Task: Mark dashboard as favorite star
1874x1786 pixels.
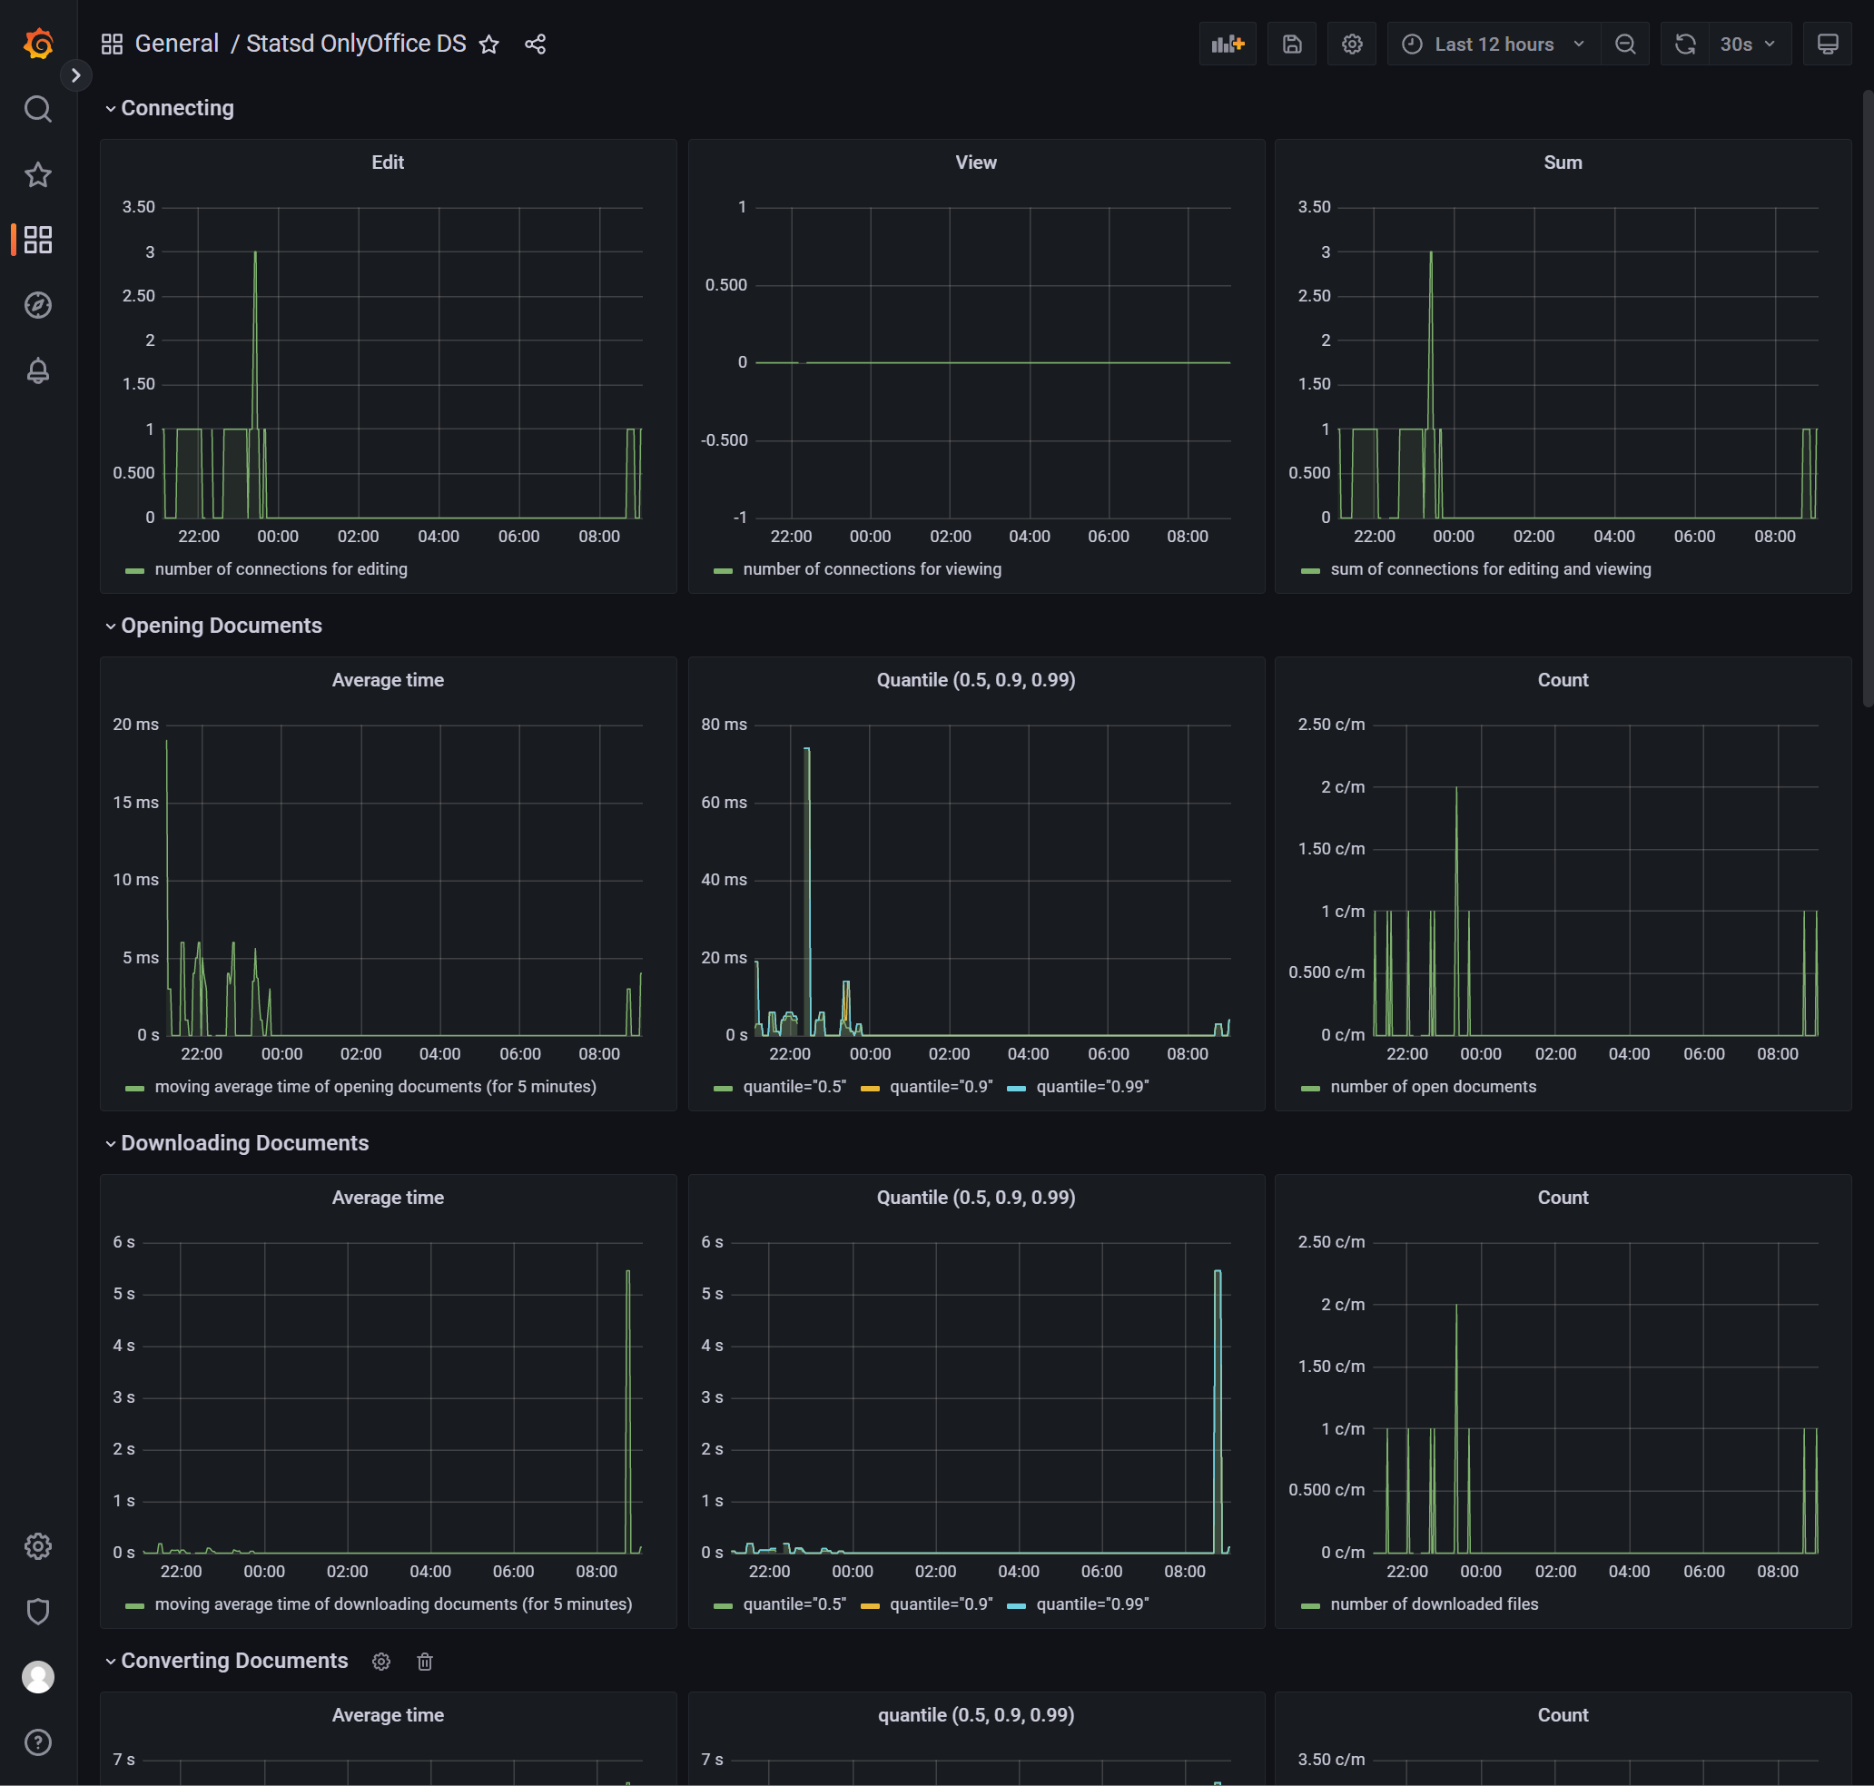Action: tap(489, 44)
